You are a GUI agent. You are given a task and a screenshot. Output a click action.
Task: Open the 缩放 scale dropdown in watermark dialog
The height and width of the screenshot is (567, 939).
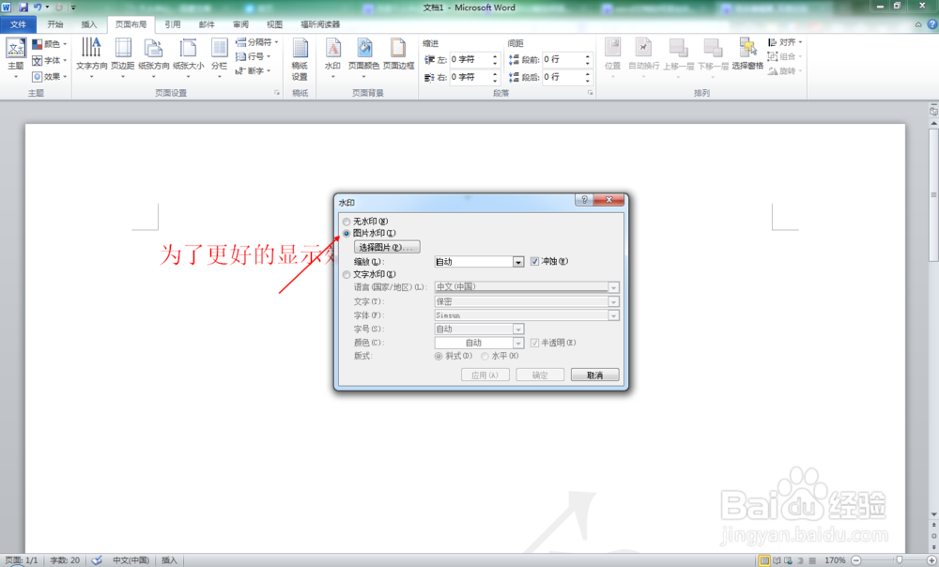click(519, 262)
